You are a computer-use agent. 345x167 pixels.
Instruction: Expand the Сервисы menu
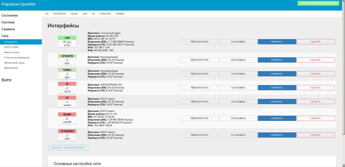coord(8,29)
